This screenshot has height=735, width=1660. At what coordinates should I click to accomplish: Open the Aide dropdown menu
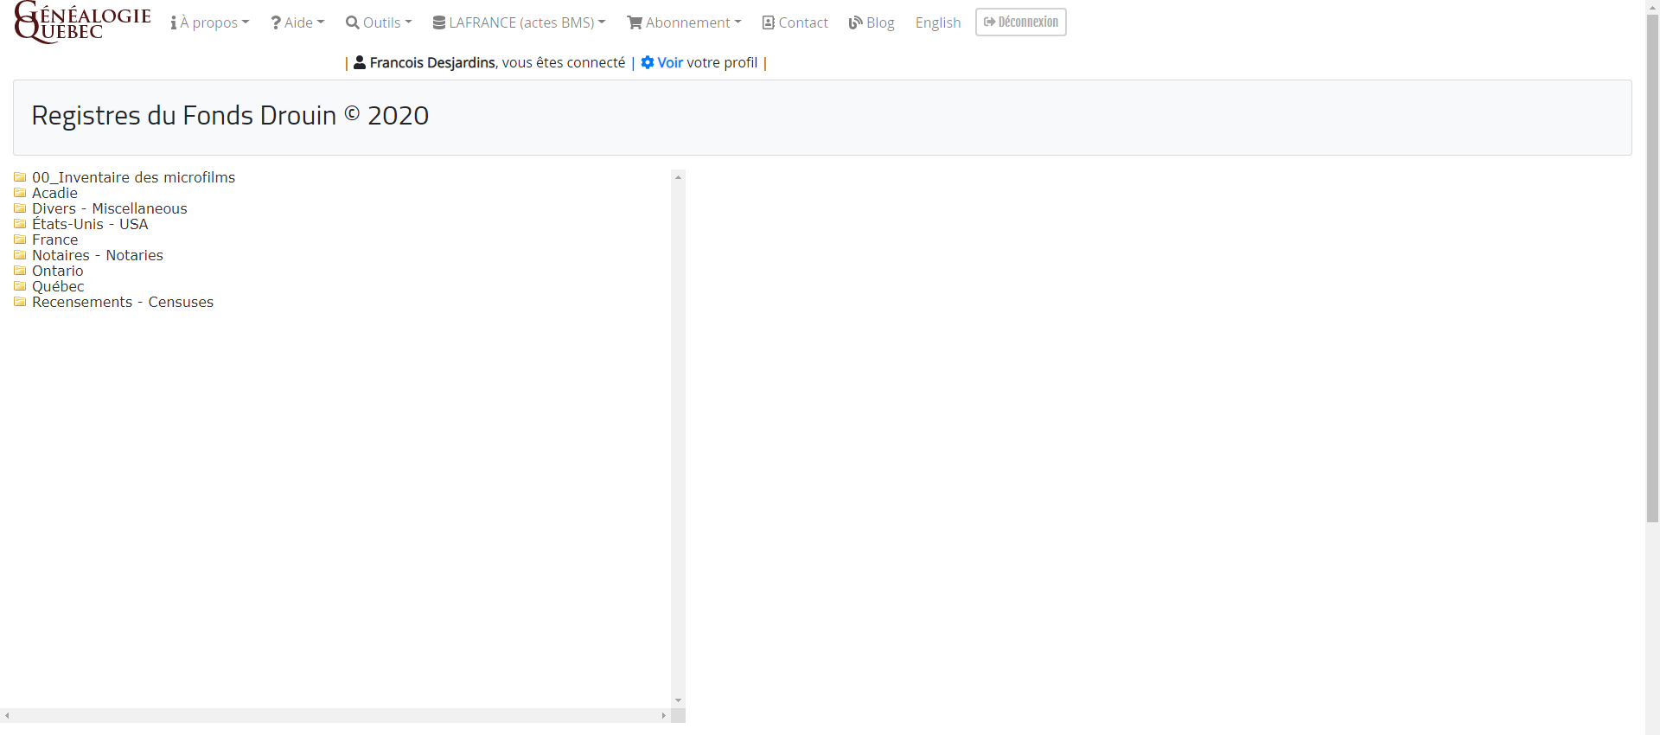point(297,22)
